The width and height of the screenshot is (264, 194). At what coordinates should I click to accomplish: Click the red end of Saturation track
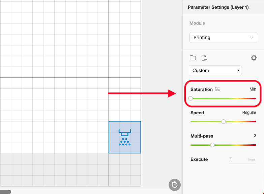click(x=254, y=98)
